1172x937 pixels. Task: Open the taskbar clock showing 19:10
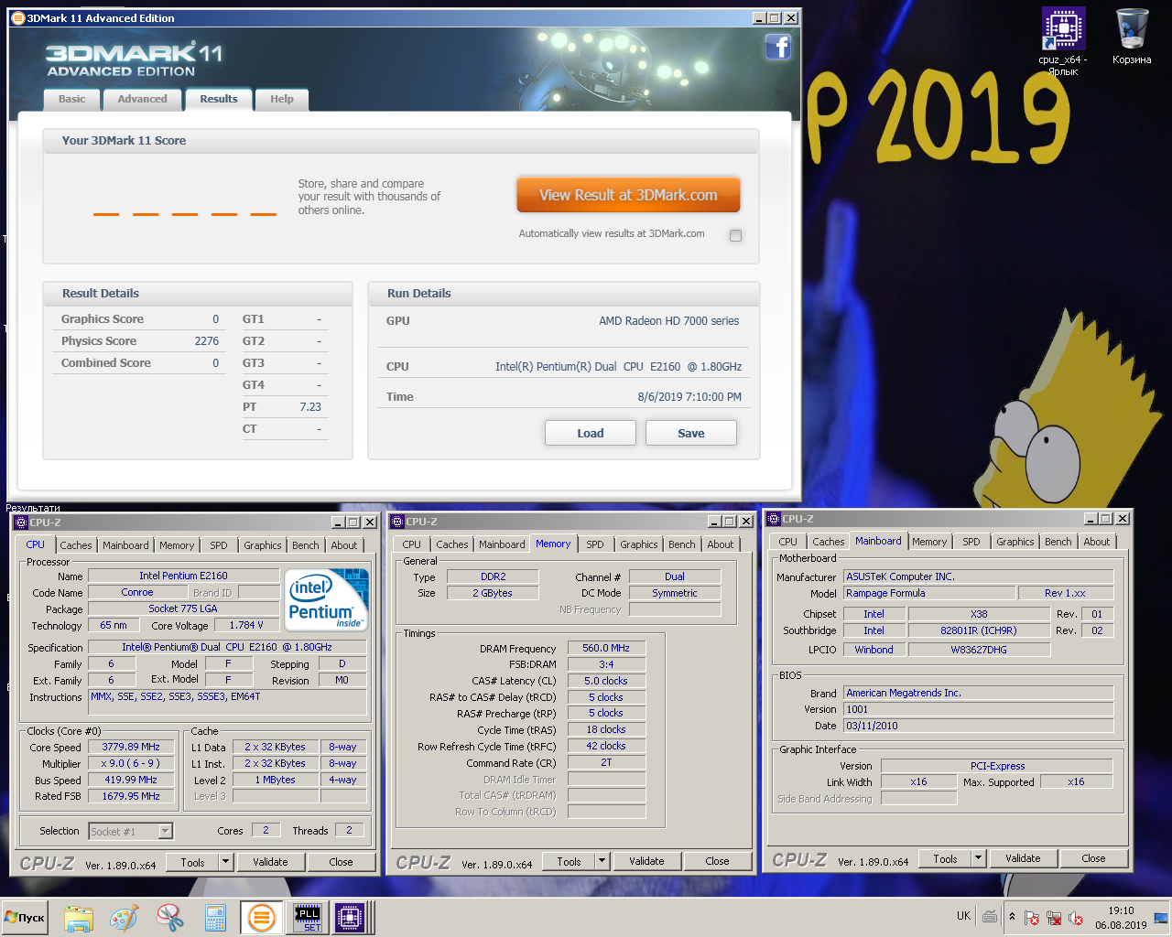pos(1121,918)
